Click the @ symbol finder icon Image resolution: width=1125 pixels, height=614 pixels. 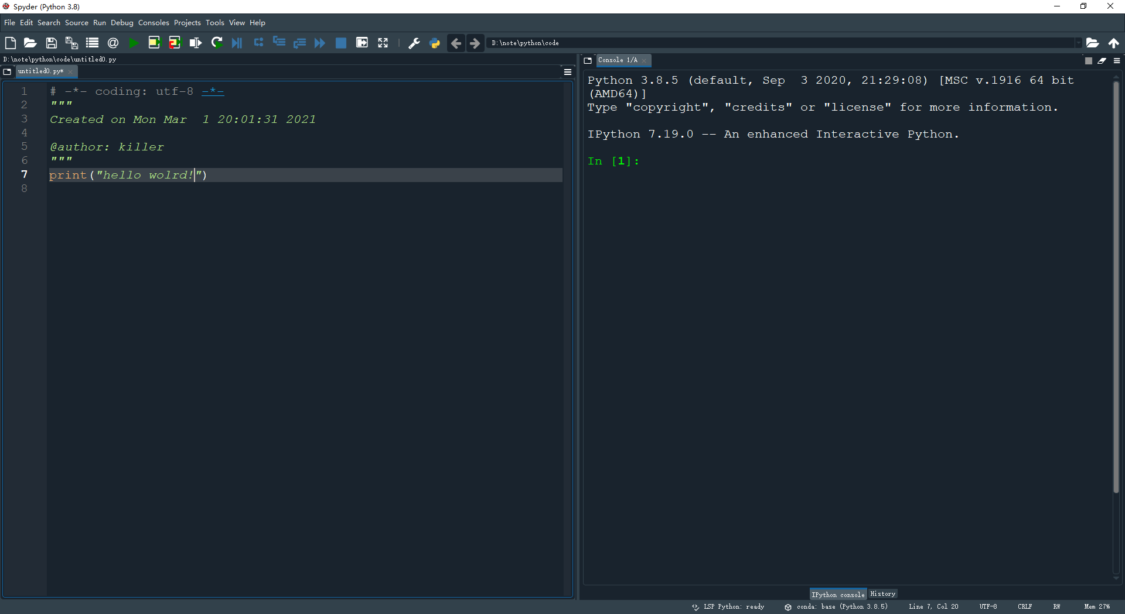(113, 43)
